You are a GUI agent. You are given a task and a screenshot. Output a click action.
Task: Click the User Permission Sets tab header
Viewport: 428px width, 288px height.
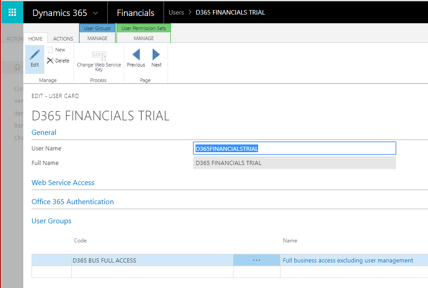click(x=143, y=28)
